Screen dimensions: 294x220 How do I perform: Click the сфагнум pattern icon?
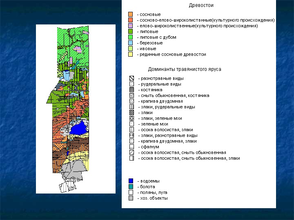click(131, 147)
